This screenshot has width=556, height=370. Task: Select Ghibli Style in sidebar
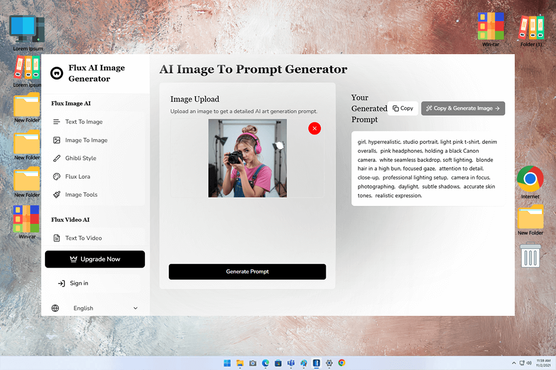(80, 158)
